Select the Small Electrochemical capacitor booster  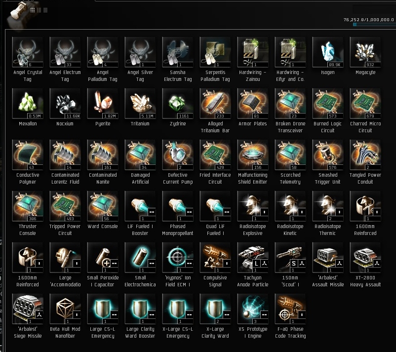140,258
